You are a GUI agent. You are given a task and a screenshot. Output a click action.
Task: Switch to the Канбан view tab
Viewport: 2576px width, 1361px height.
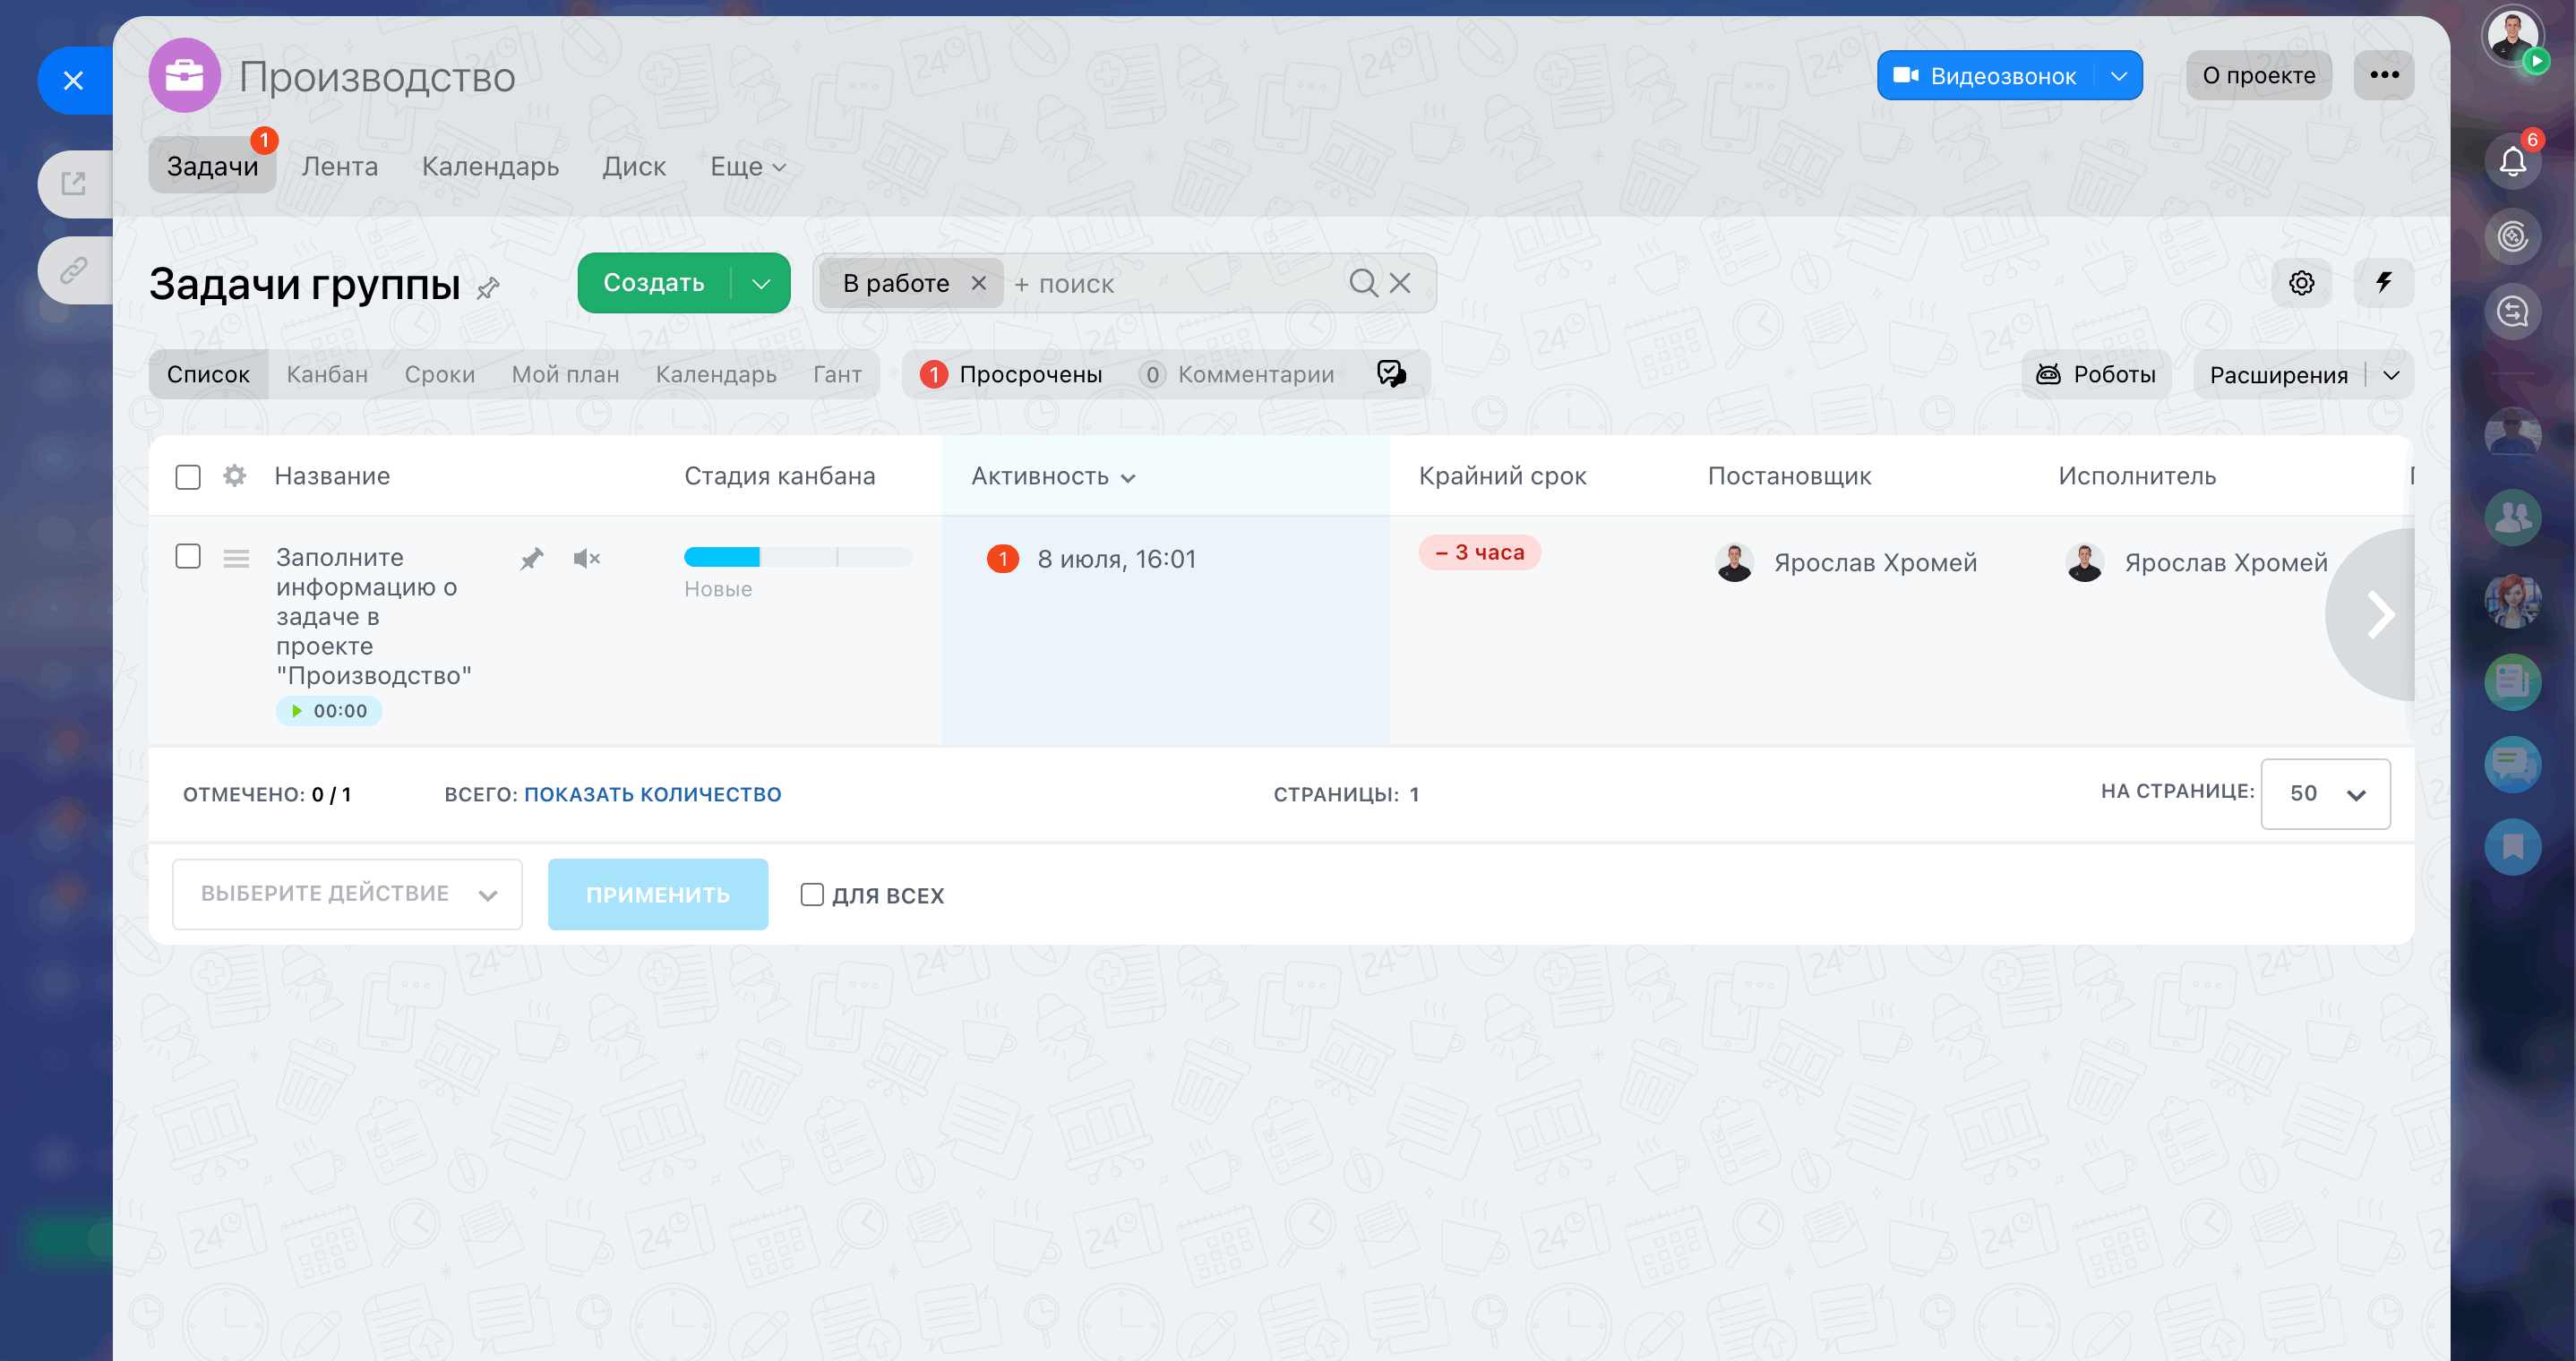(x=327, y=374)
